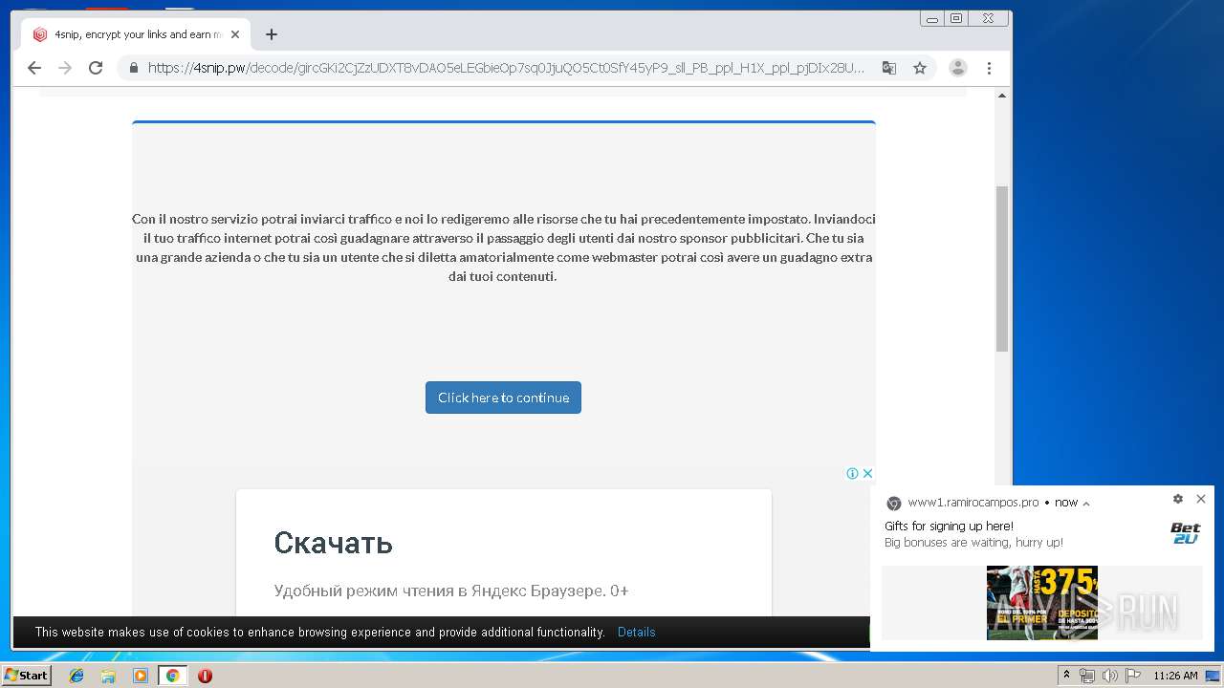
Task: Open the Opera taskbar icon
Action: point(205,676)
